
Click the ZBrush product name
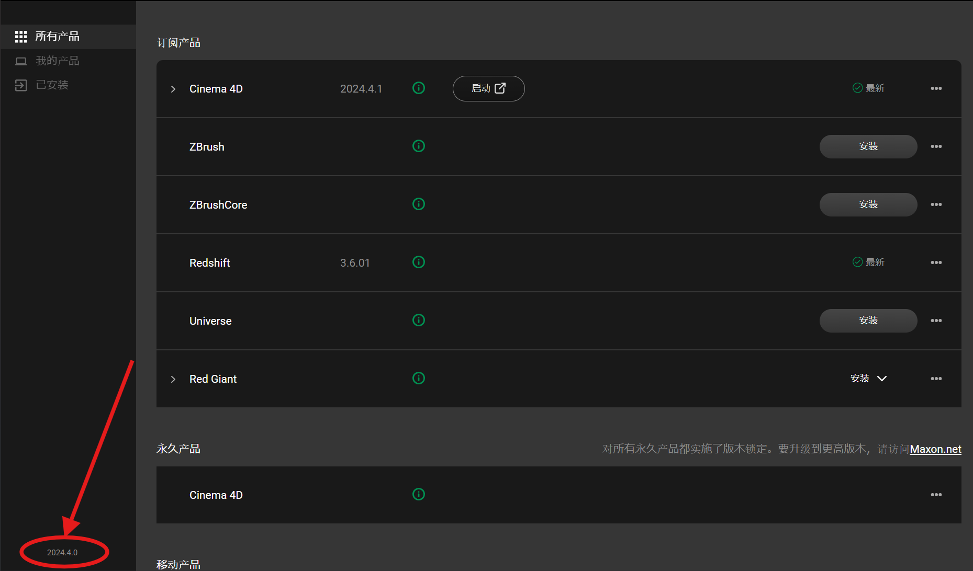(207, 147)
